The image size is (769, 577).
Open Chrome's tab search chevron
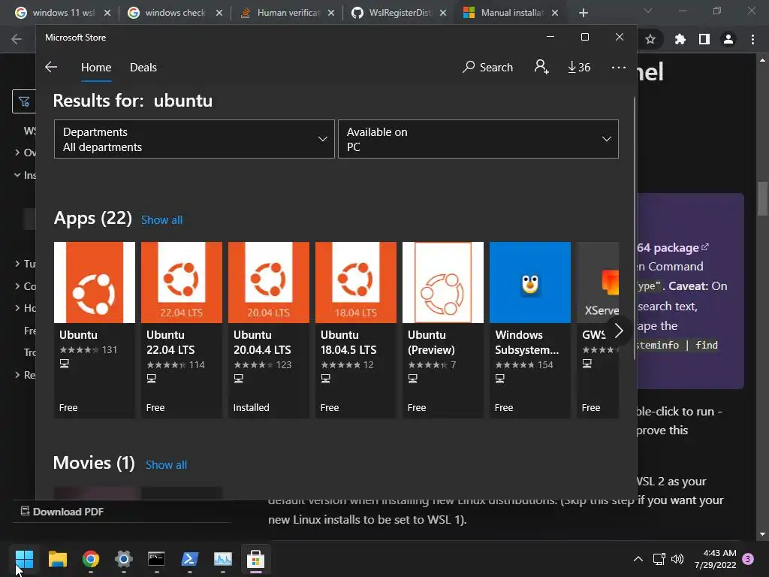click(648, 11)
